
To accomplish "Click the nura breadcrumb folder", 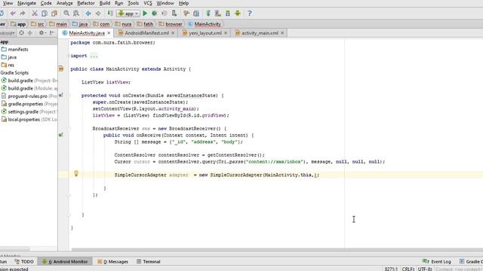I will click(x=123, y=24).
